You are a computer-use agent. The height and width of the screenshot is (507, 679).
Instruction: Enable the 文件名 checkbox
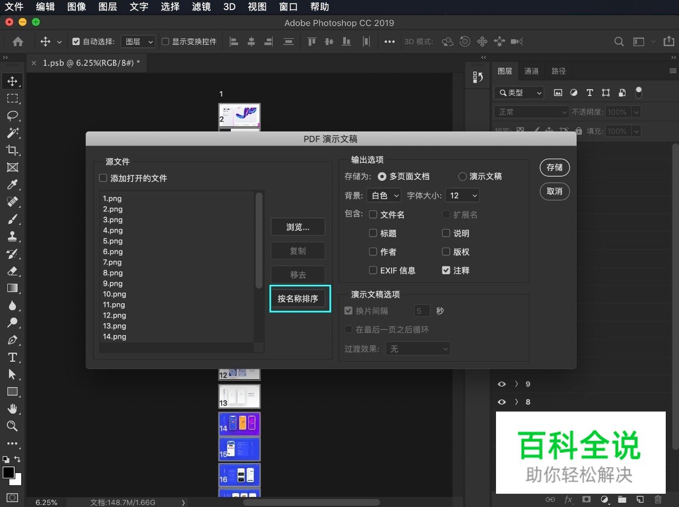(373, 214)
